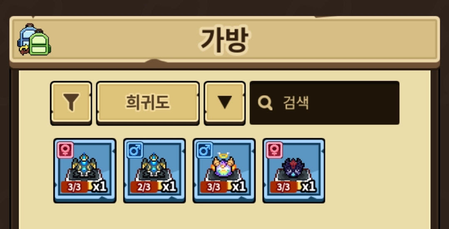
Task: Click male symbol on rainbow egg card
Action: [205, 150]
